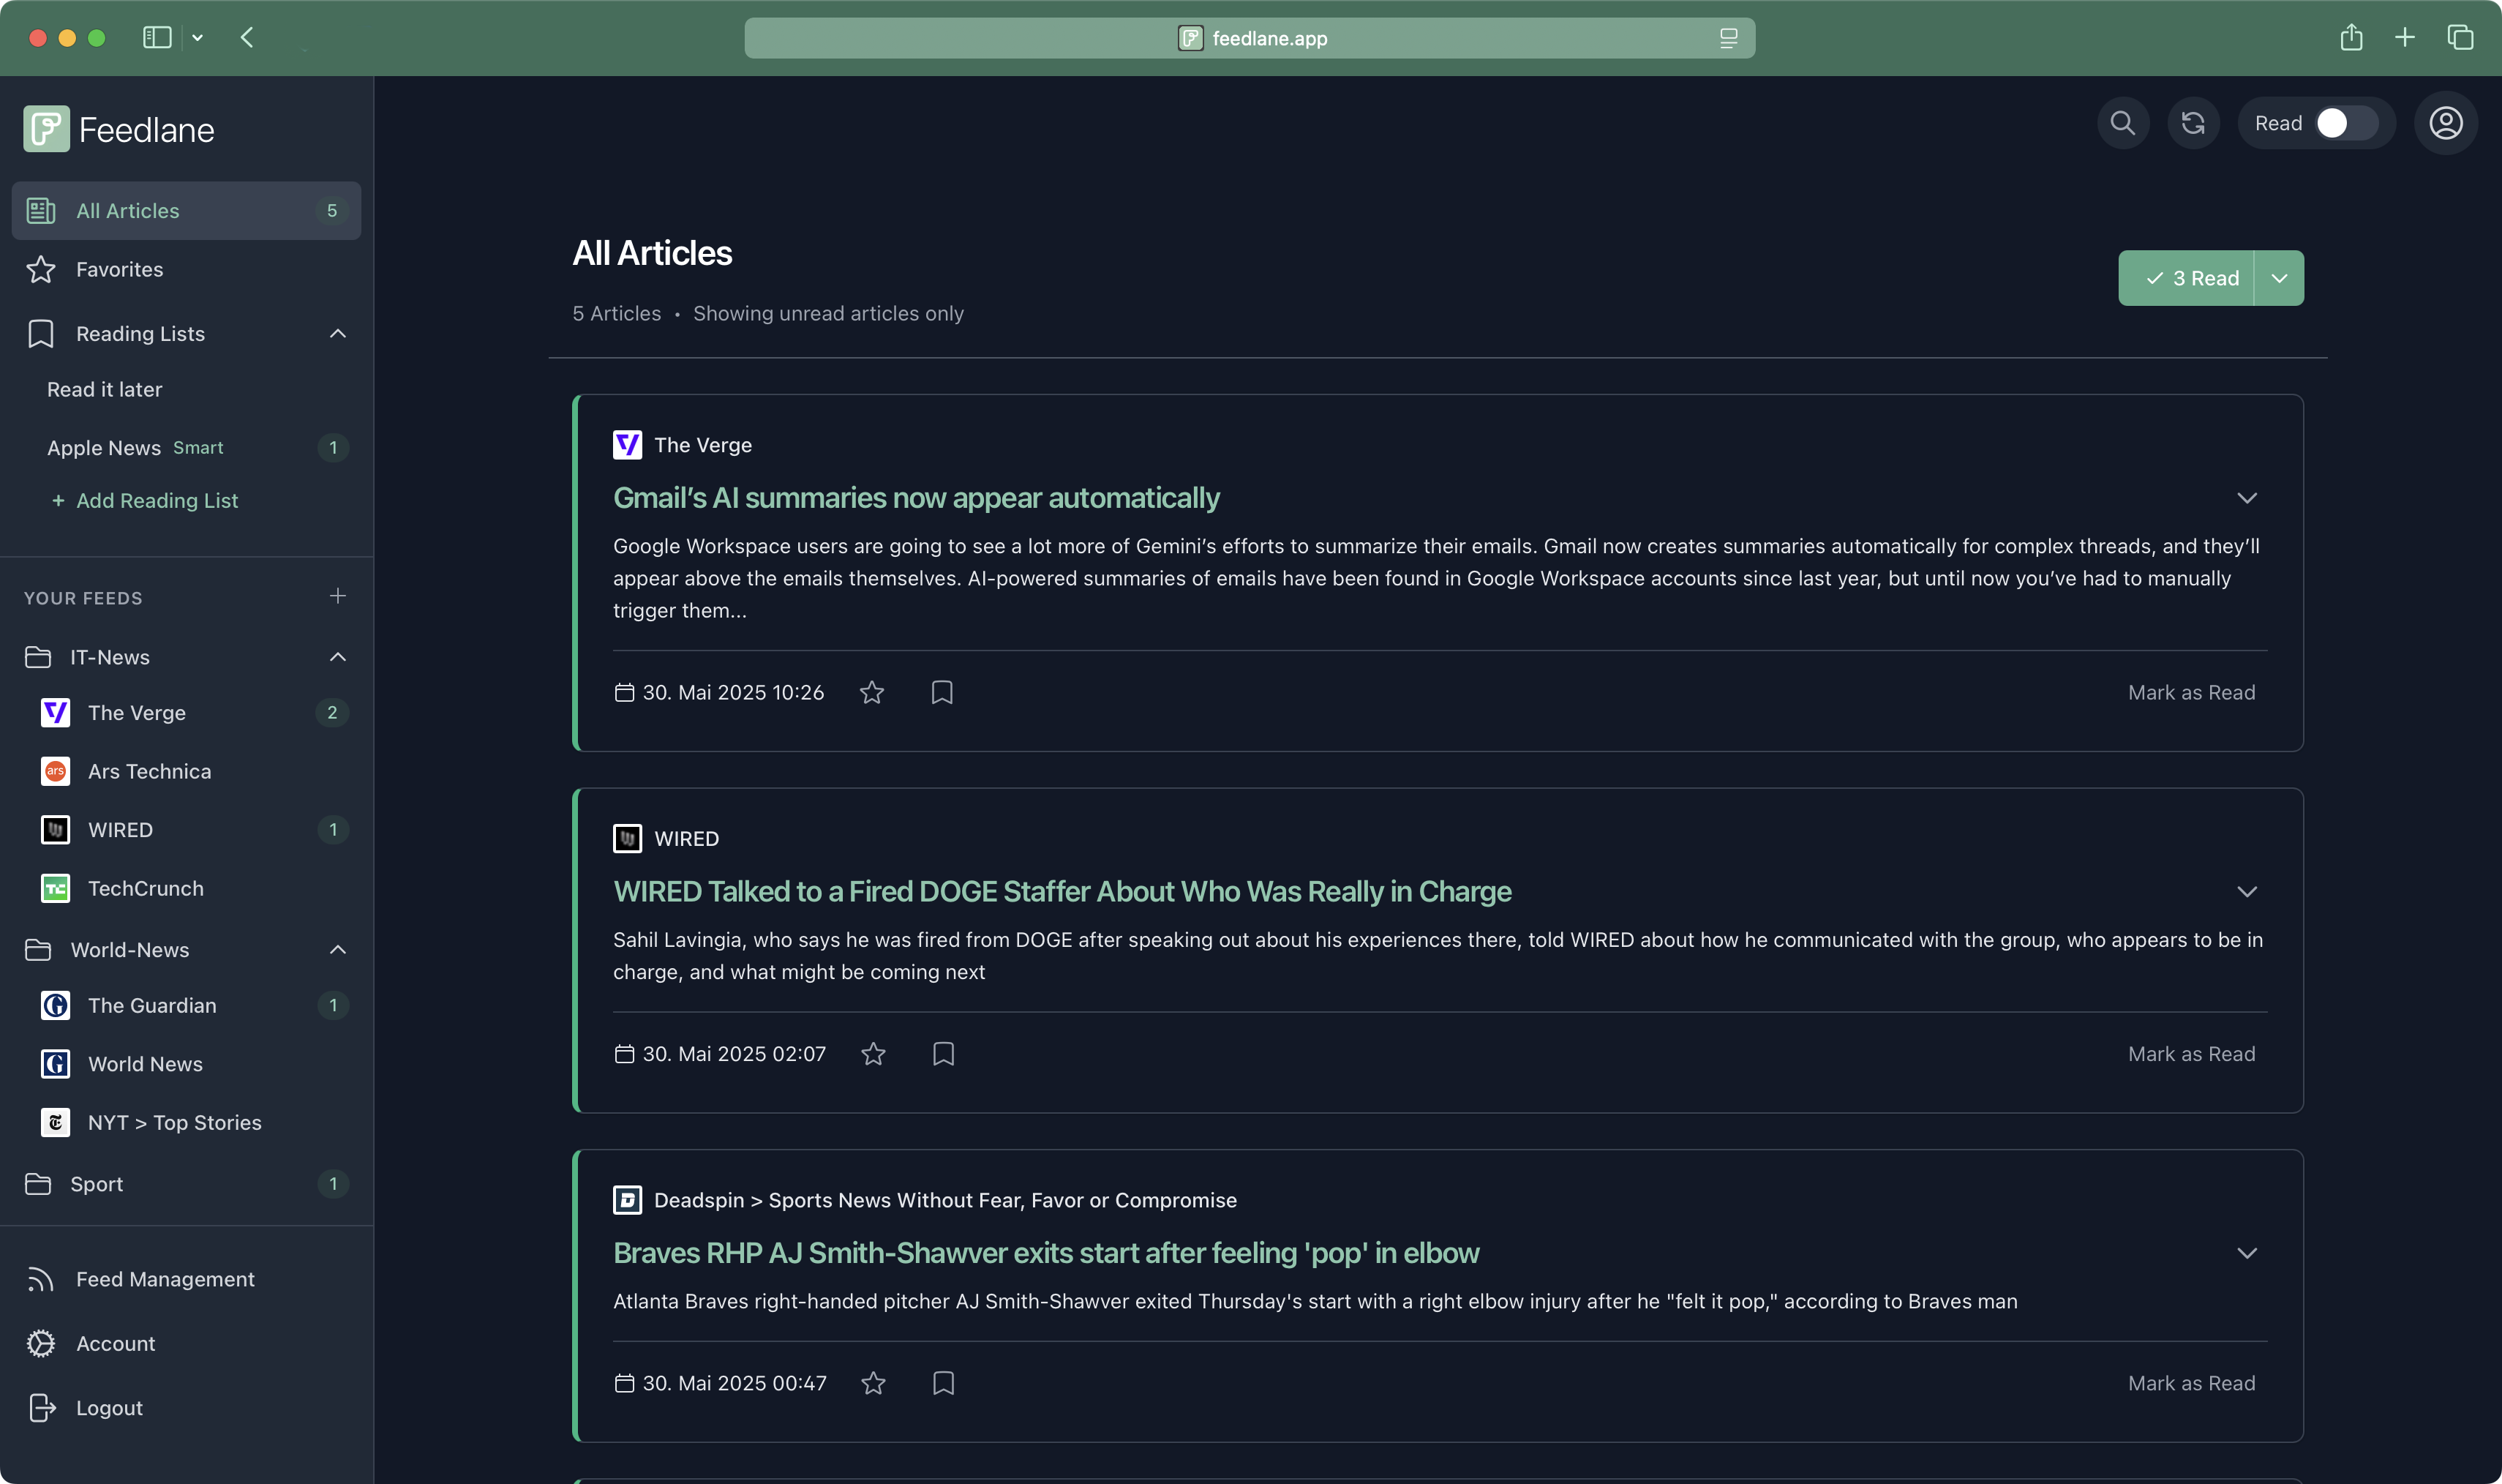Expand the Braves RHP article
Viewport: 2502px width, 1484px height.
pyautogui.click(x=2246, y=1253)
